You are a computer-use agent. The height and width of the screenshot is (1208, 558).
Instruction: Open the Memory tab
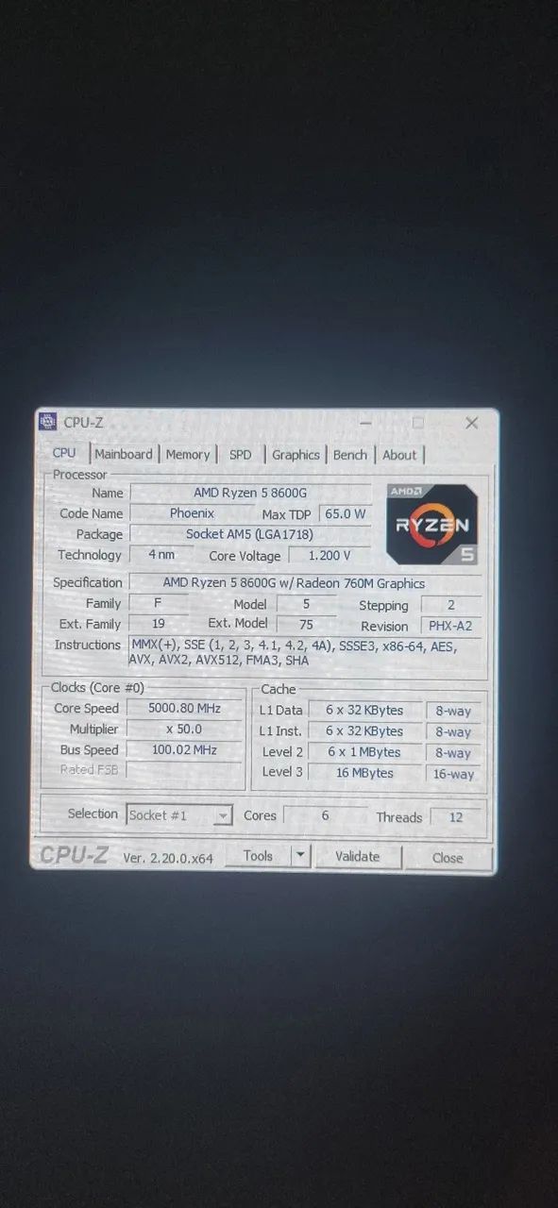188,455
